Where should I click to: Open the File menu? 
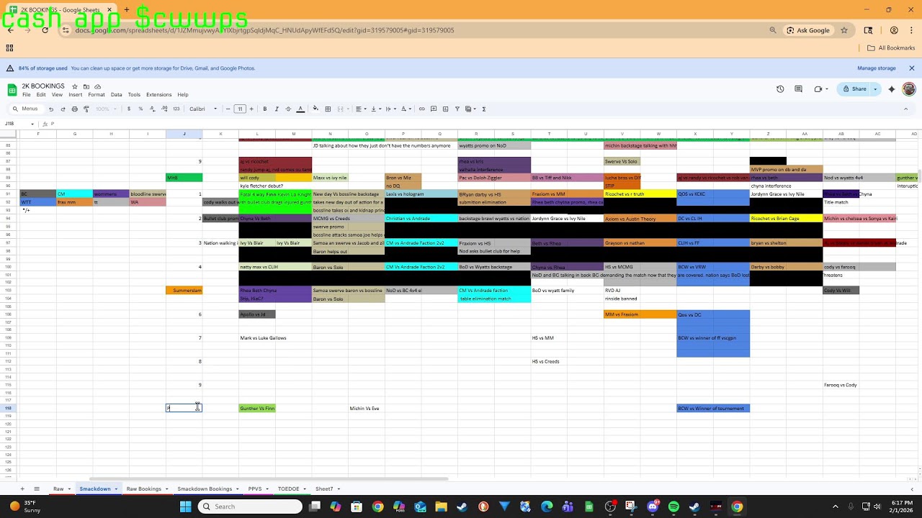(27, 95)
